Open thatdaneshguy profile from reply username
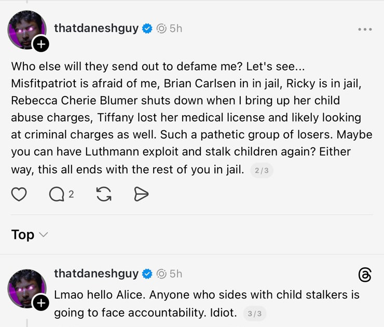This screenshot has height=327, width=384. tap(96, 274)
